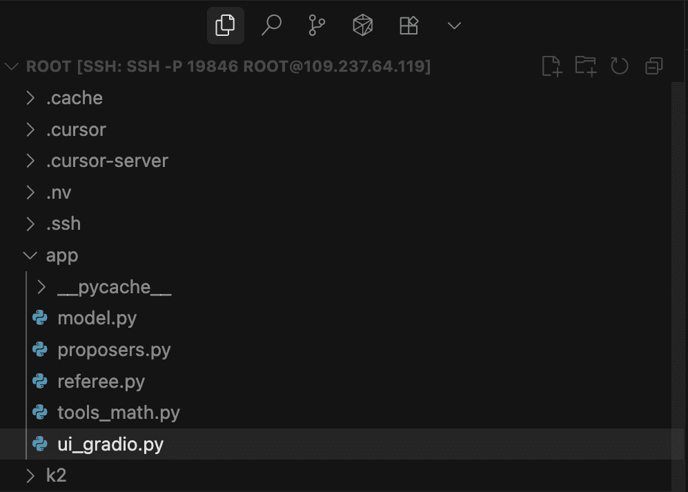The height and width of the screenshot is (492, 688).
Task: Open proposers.py file
Action: point(114,350)
